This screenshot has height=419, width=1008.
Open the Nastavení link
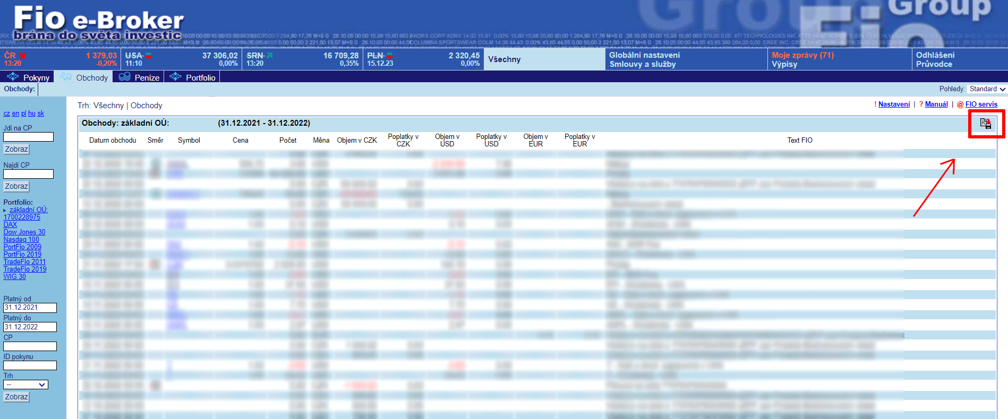(x=894, y=104)
